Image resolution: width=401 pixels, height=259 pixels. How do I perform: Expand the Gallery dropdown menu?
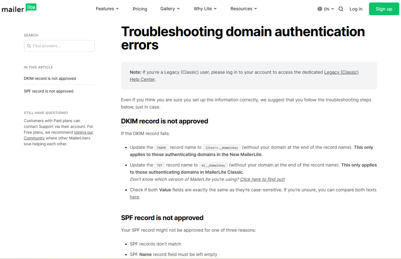pyautogui.click(x=170, y=9)
